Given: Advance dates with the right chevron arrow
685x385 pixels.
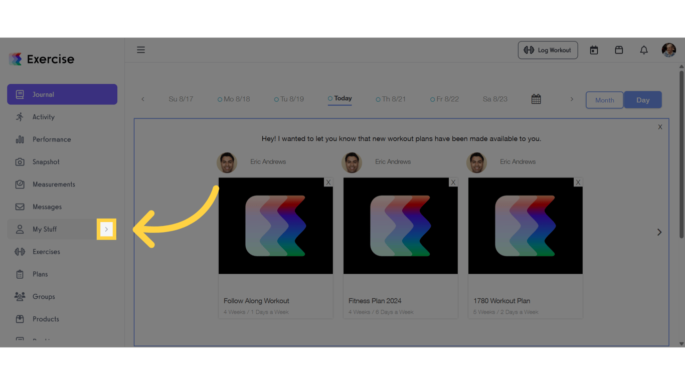Looking at the screenshot, I should 572,99.
